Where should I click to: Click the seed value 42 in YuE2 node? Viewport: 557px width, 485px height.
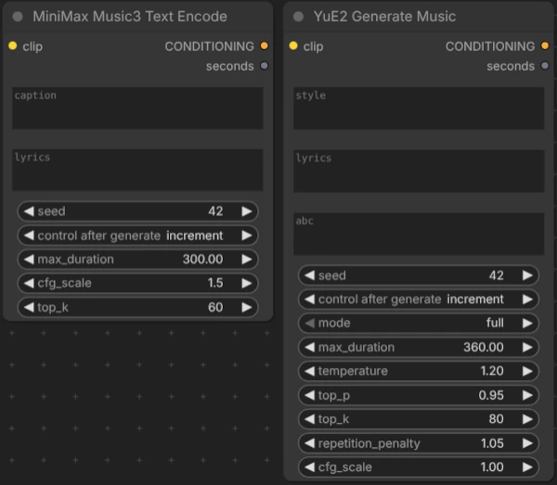497,275
